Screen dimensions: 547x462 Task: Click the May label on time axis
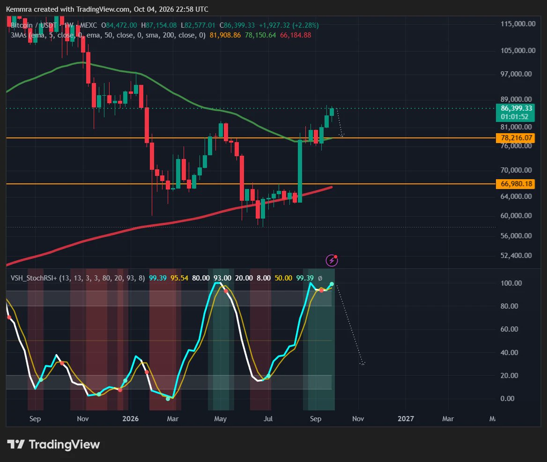[221, 419]
